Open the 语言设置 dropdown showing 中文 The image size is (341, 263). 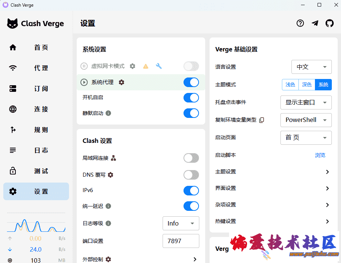311,67
